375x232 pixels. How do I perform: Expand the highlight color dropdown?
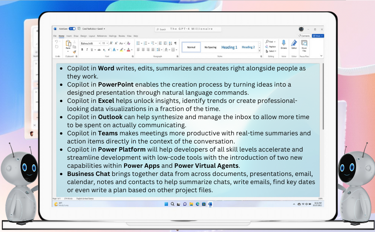point(124,49)
